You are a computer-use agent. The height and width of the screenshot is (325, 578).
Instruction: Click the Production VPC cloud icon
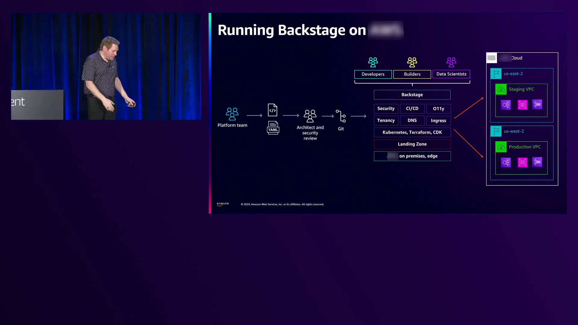[x=501, y=147]
